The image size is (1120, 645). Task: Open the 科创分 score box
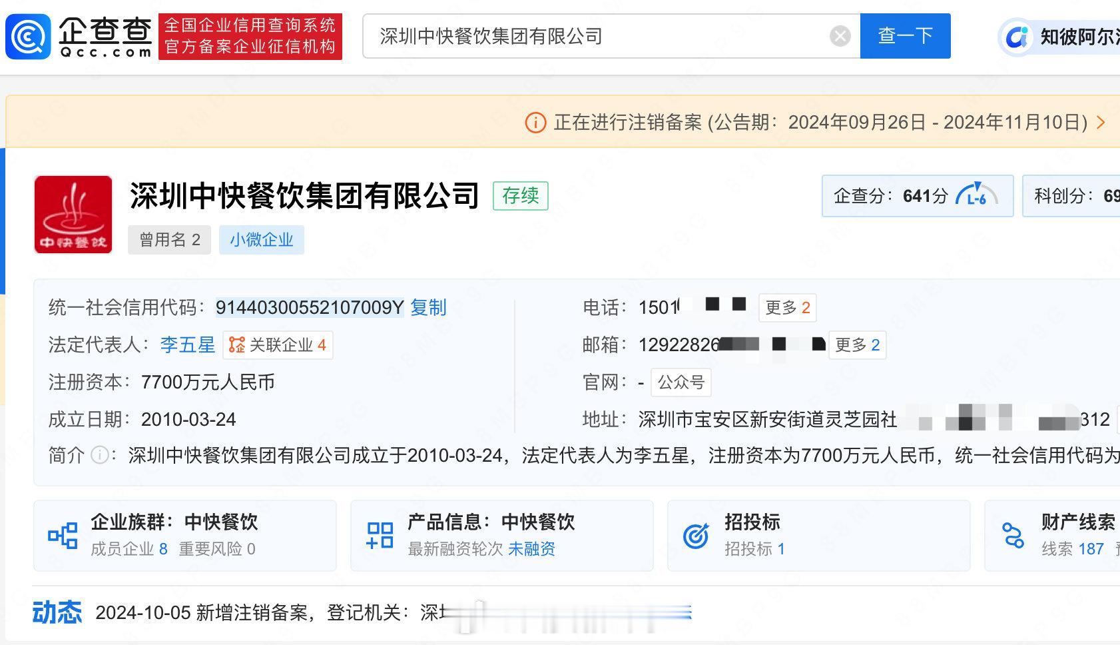click(1071, 196)
